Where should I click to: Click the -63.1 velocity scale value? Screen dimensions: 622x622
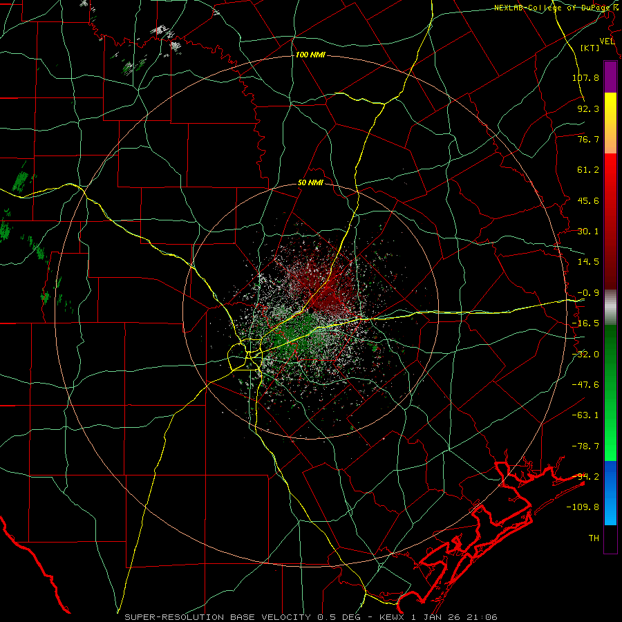(x=585, y=415)
